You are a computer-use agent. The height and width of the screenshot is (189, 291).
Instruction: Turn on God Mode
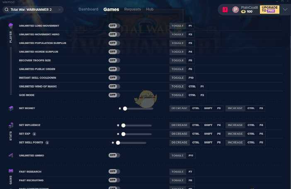point(114,95)
